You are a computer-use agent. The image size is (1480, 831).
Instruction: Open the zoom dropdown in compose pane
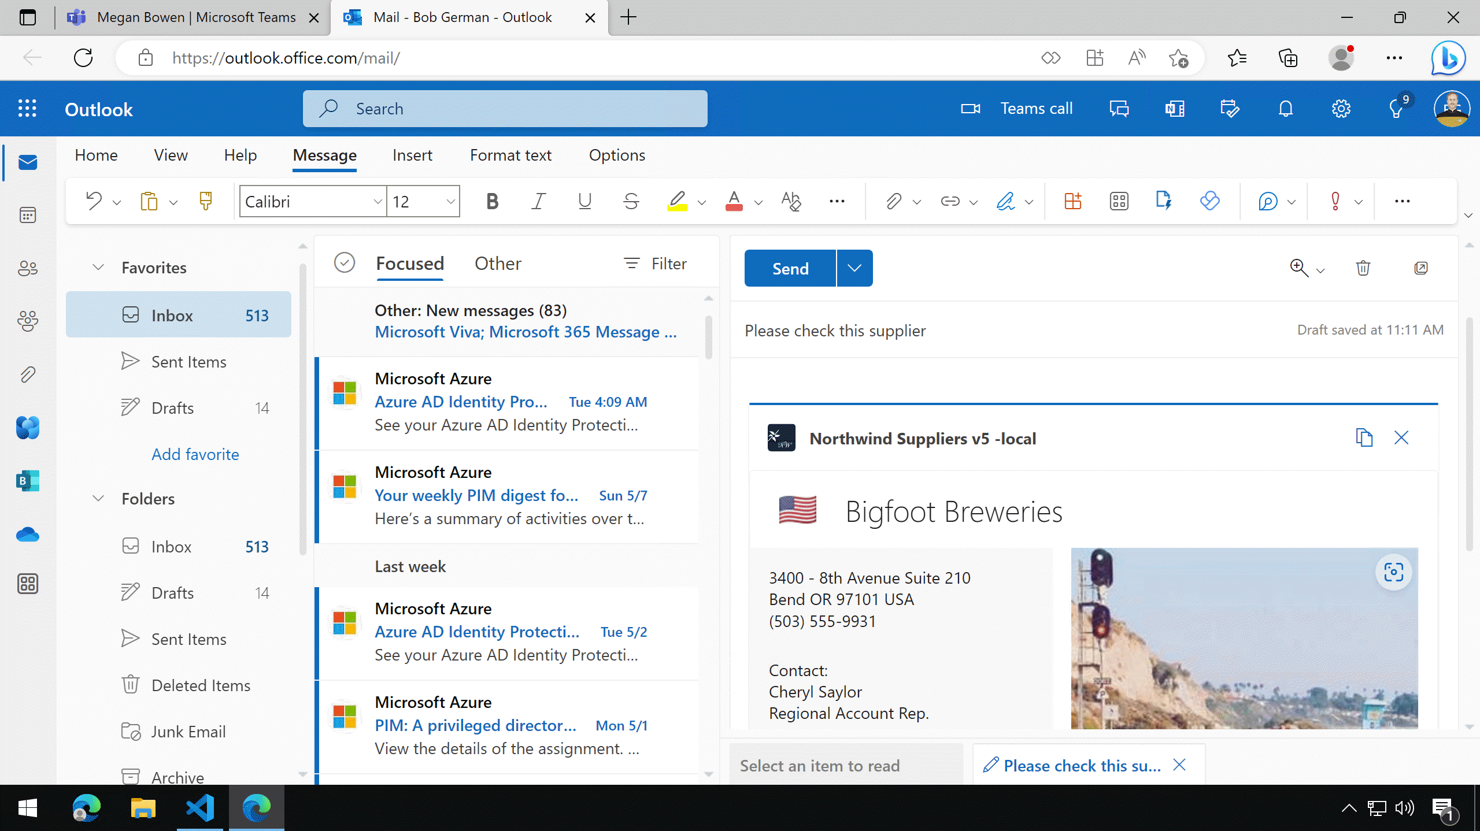pos(1320,270)
